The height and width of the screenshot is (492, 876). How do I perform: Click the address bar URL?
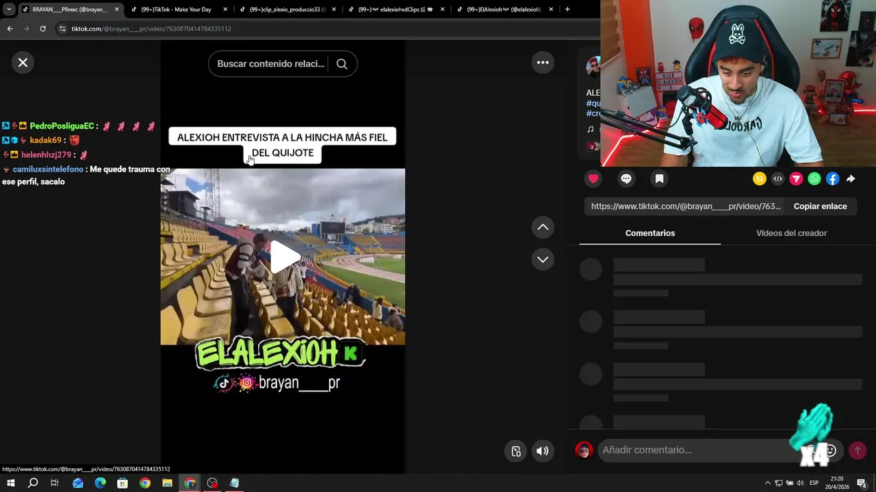(x=151, y=29)
